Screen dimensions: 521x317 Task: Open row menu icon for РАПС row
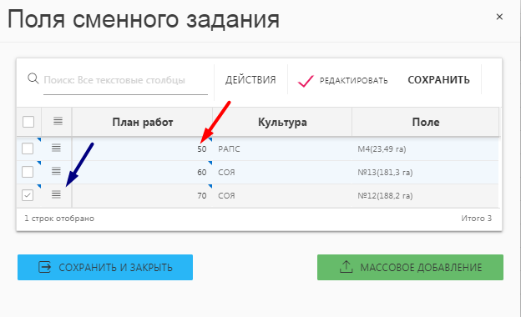coord(56,148)
